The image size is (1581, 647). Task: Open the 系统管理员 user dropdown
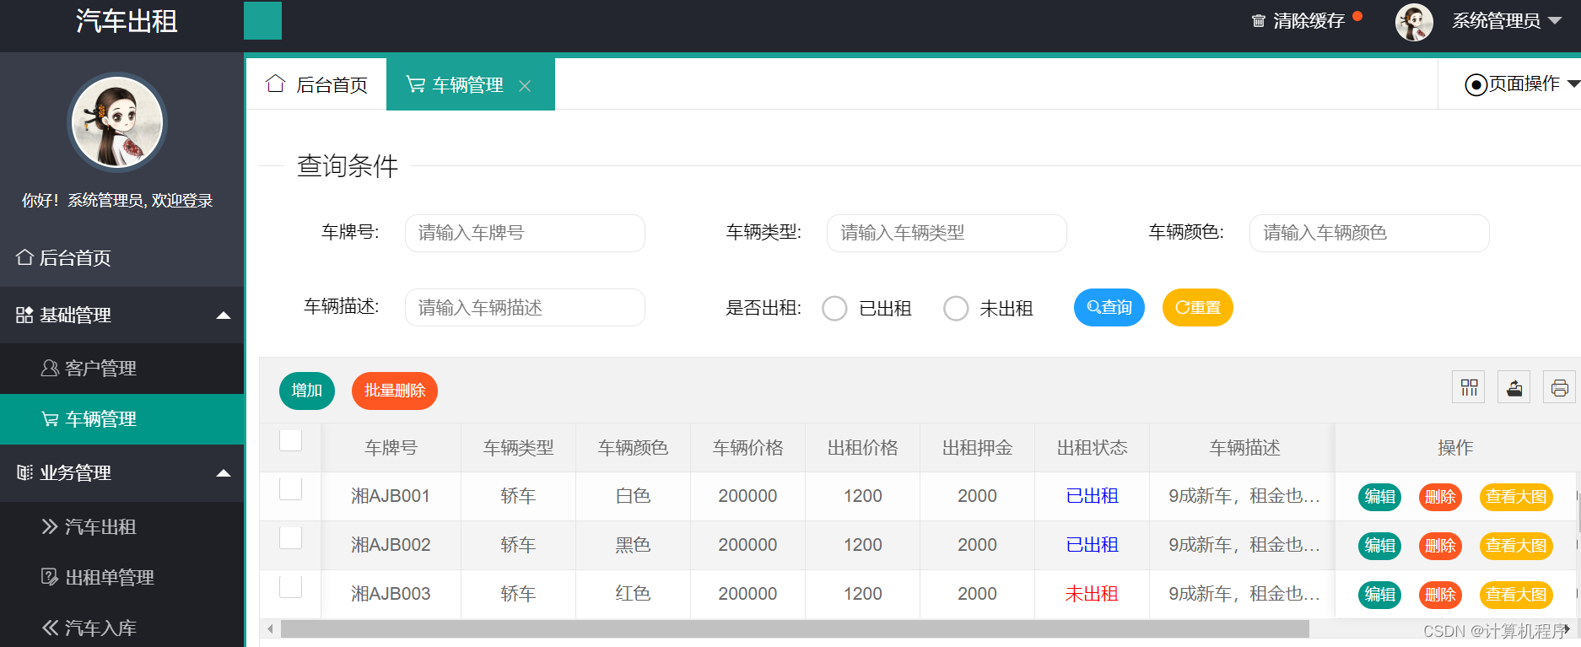click(1507, 21)
